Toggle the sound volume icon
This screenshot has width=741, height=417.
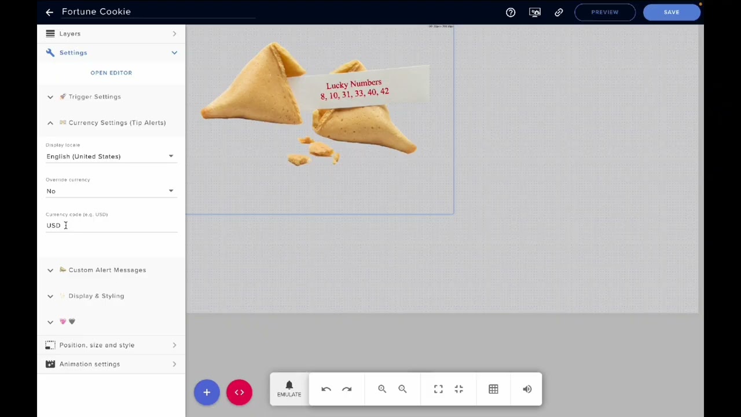point(527,389)
